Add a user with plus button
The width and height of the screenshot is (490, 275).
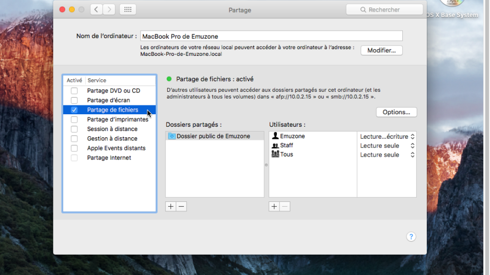point(274,206)
